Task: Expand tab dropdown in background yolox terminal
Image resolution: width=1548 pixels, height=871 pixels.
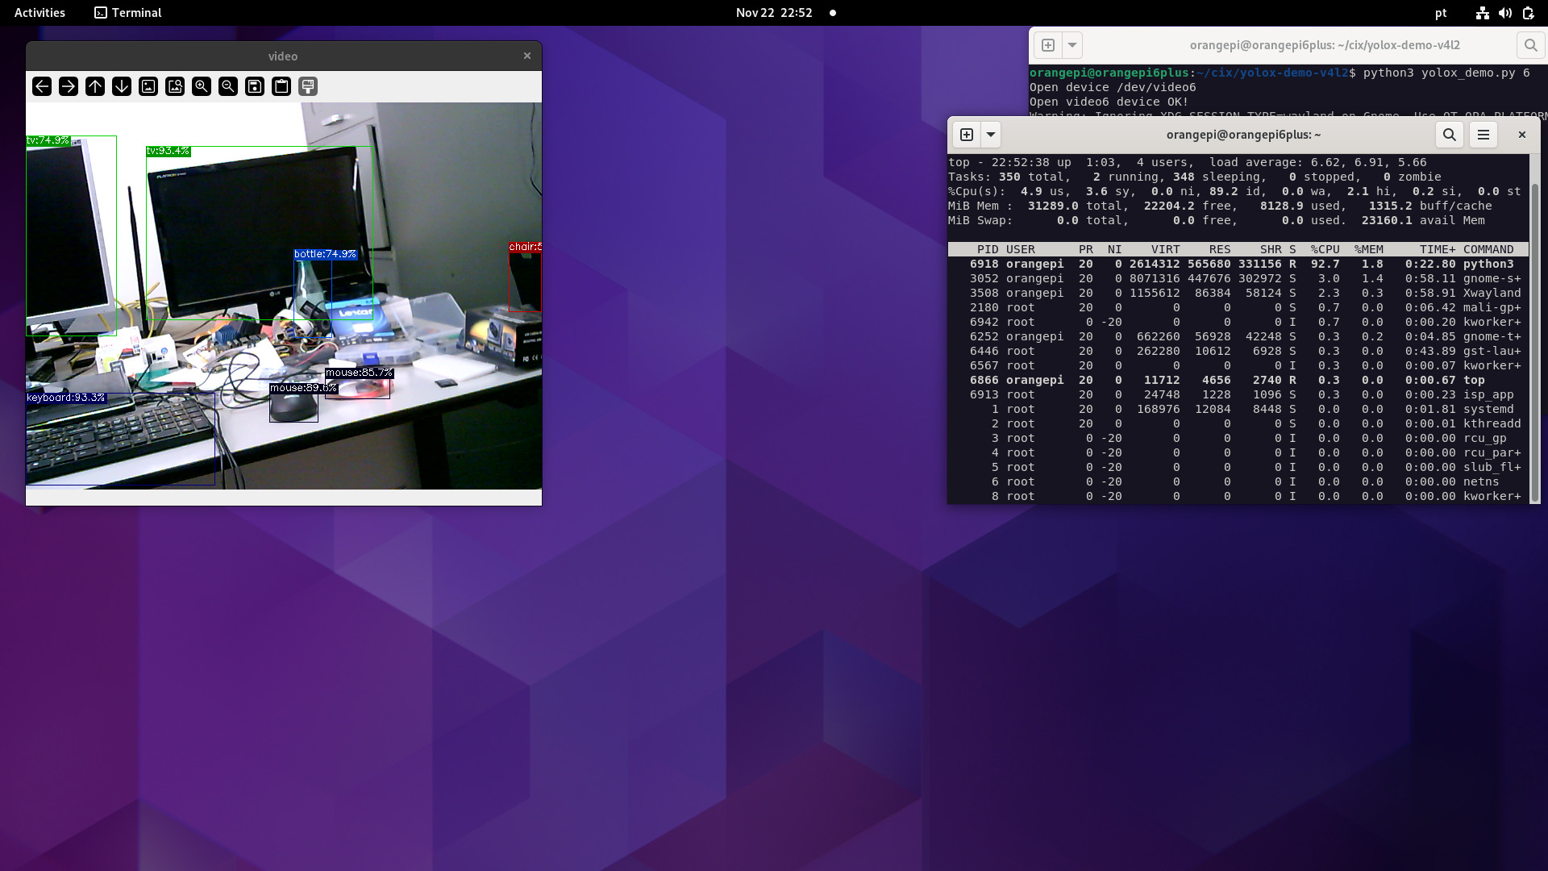Action: click(1072, 45)
